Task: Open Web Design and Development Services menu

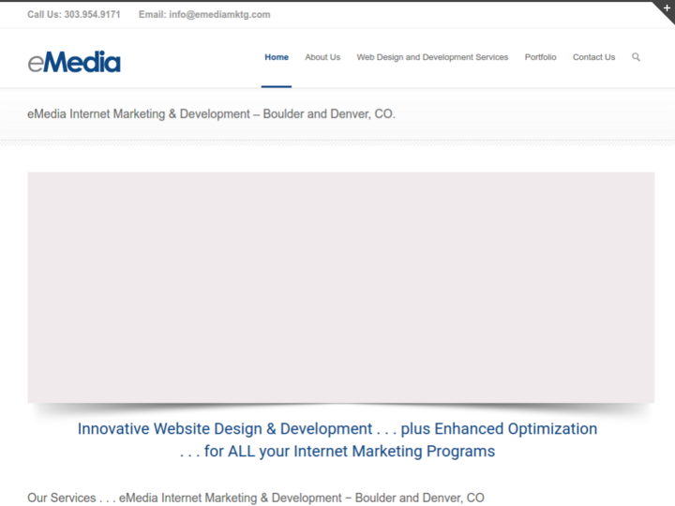Action: 432,57
